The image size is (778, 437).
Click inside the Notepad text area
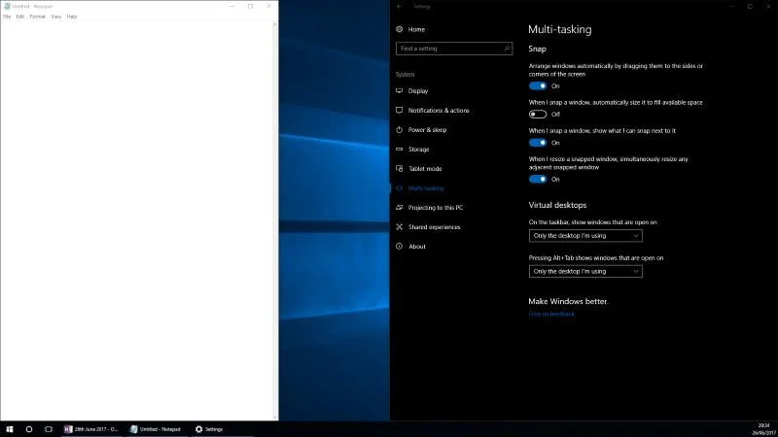136,220
